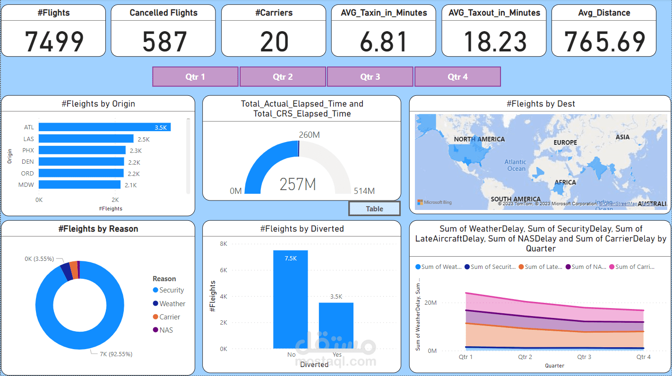
Task: Toggle the Qtr 2 filter
Action: pyautogui.click(x=283, y=76)
